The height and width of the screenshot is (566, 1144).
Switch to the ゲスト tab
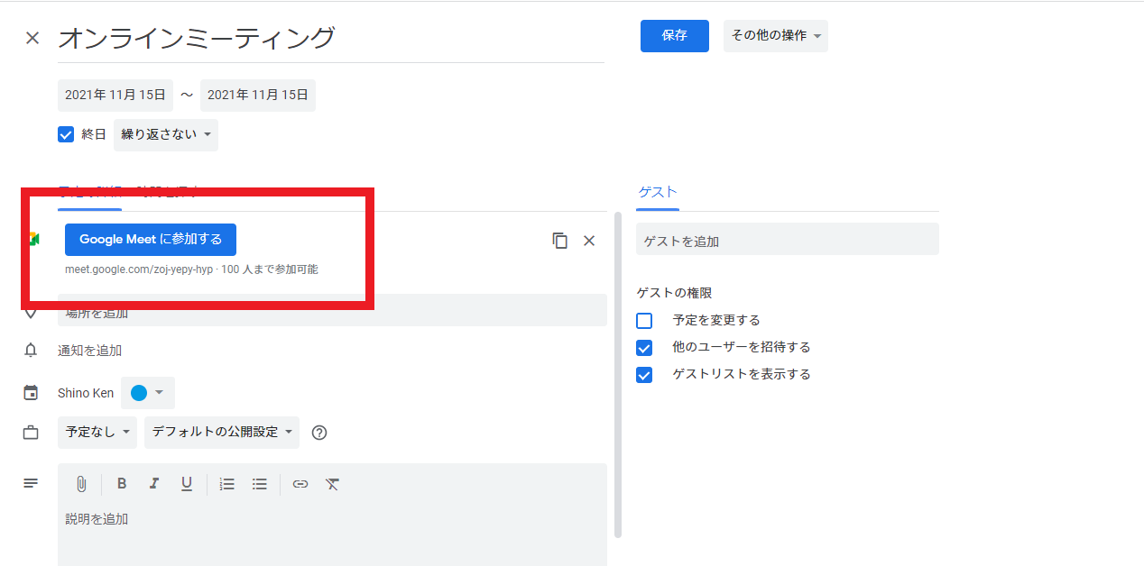(658, 192)
